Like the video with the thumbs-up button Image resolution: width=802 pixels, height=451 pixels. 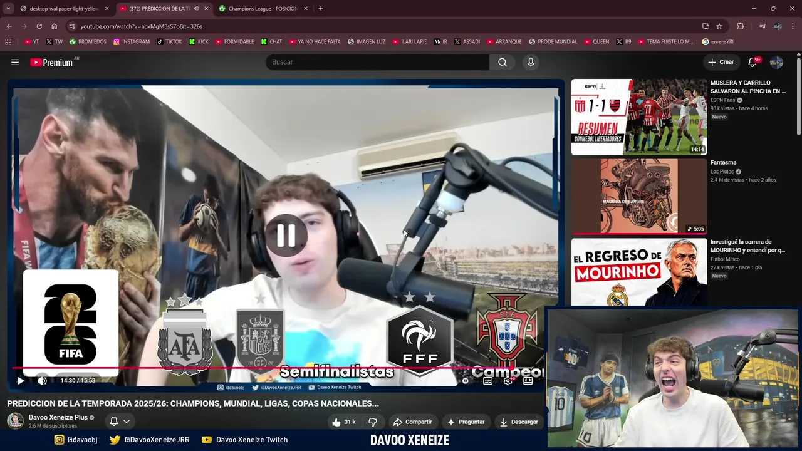(343, 422)
